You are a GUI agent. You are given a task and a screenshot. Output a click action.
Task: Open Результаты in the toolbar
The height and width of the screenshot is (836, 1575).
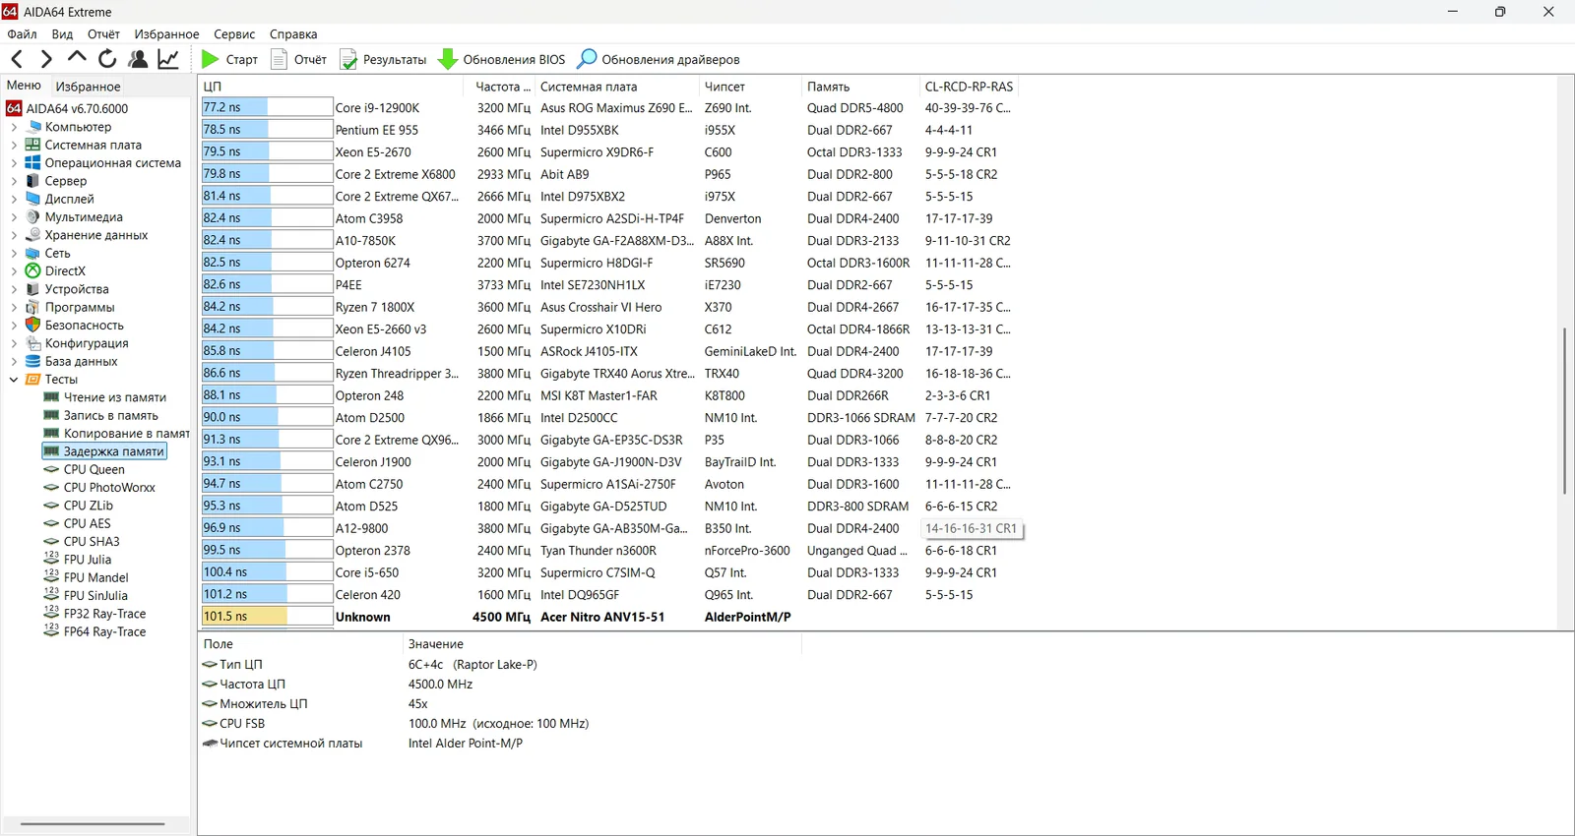point(383,59)
